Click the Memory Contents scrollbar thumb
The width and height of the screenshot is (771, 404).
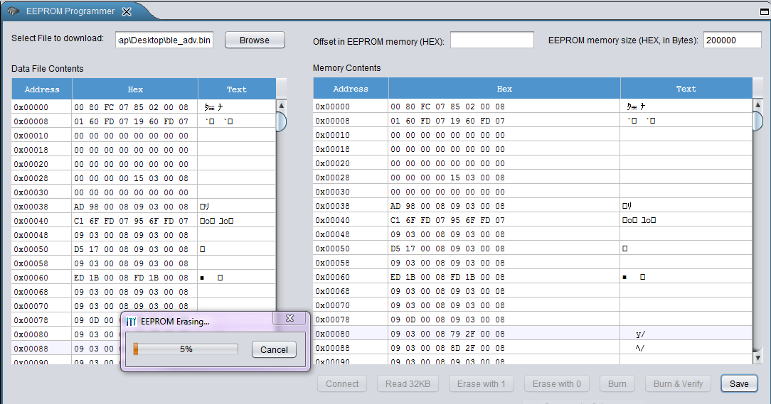pos(757,121)
